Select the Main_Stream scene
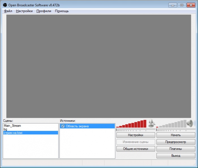The image size is (198, 168). coord(31,126)
